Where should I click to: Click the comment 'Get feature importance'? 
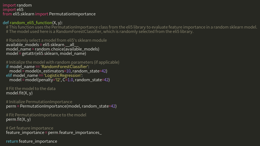(30, 128)
